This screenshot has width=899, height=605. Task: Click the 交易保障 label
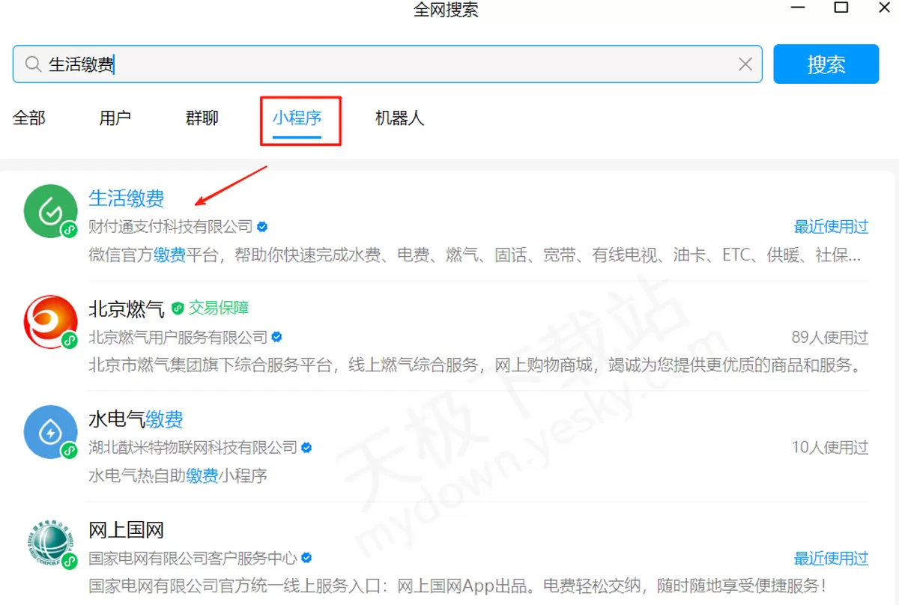(219, 308)
